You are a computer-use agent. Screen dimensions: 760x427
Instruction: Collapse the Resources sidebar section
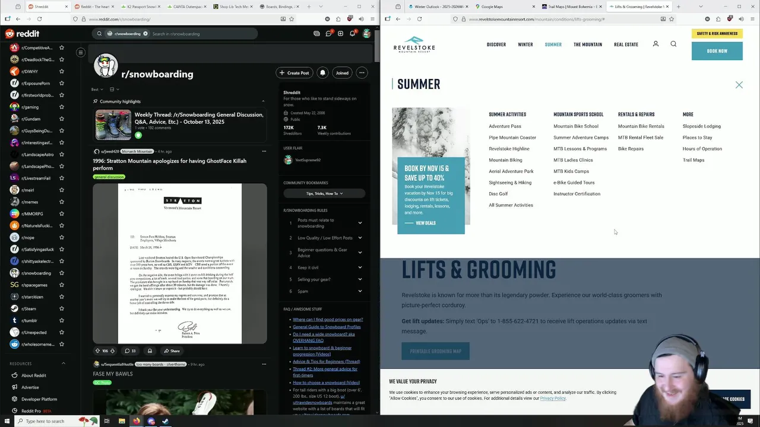coord(64,364)
